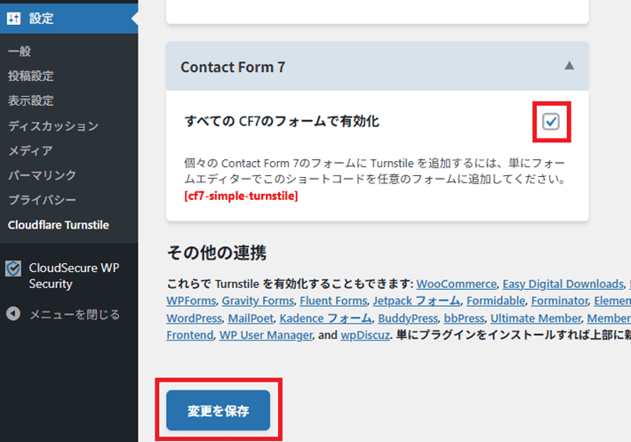
Task: Follow the Gravity Forms link
Action: (x=258, y=301)
